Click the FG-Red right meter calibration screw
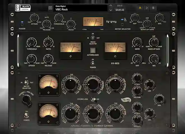 tap(115, 57)
